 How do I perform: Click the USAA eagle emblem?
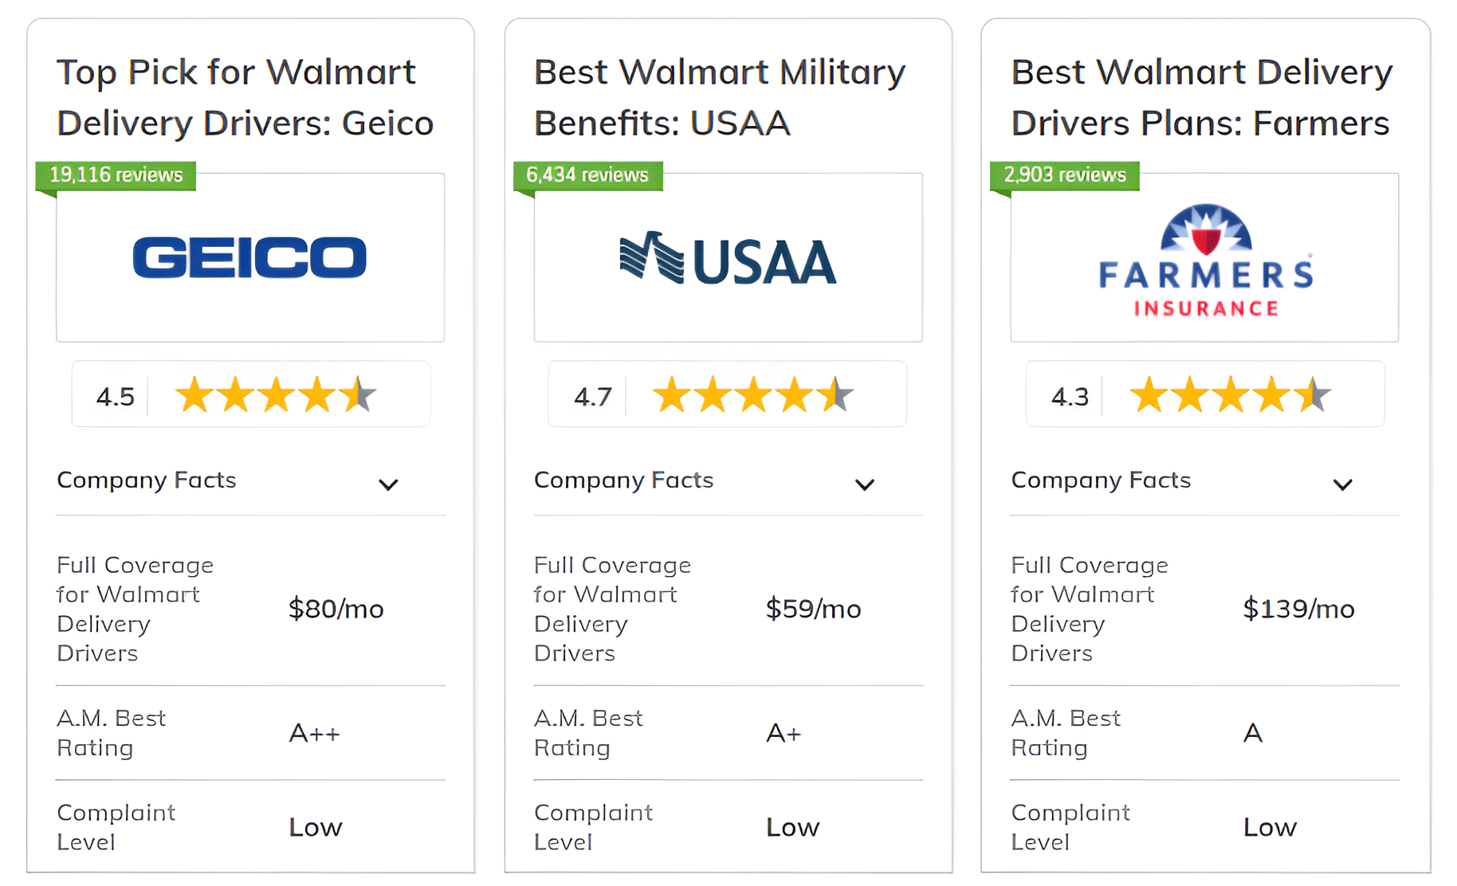(650, 257)
